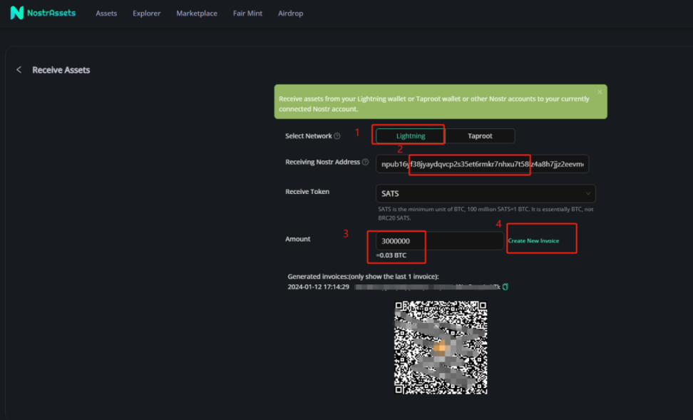Dismiss the green info banner
Image resolution: width=693 pixels, height=420 pixels.
[x=600, y=92]
